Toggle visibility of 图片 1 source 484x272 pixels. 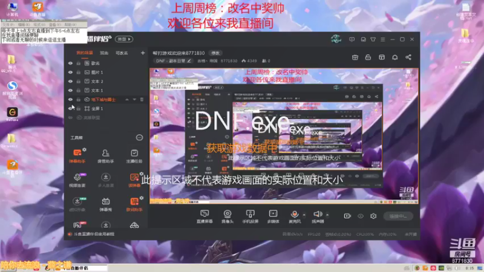(70, 72)
